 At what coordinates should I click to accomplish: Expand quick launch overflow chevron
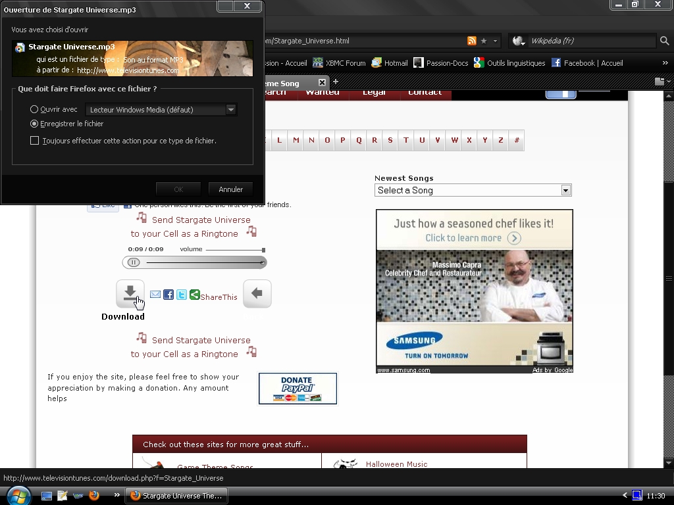click(117, 495)
